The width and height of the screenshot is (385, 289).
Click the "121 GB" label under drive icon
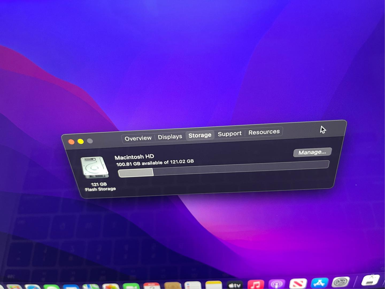point(99,184)
